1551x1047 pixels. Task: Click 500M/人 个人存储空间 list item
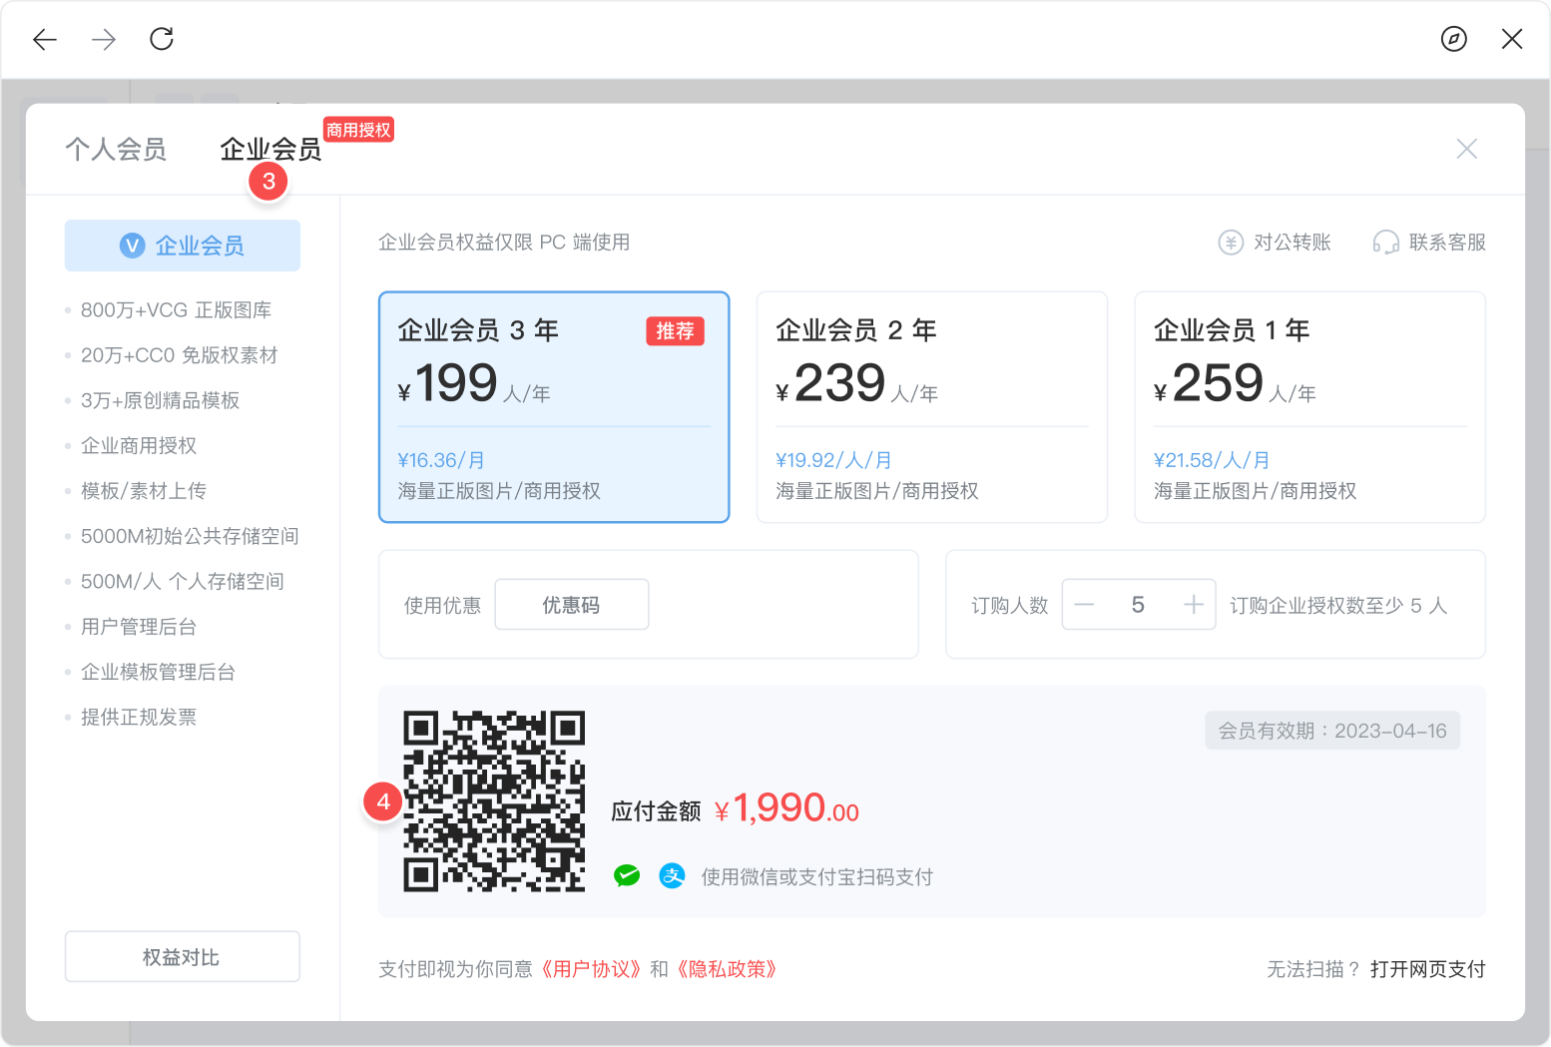coord(182,581)
